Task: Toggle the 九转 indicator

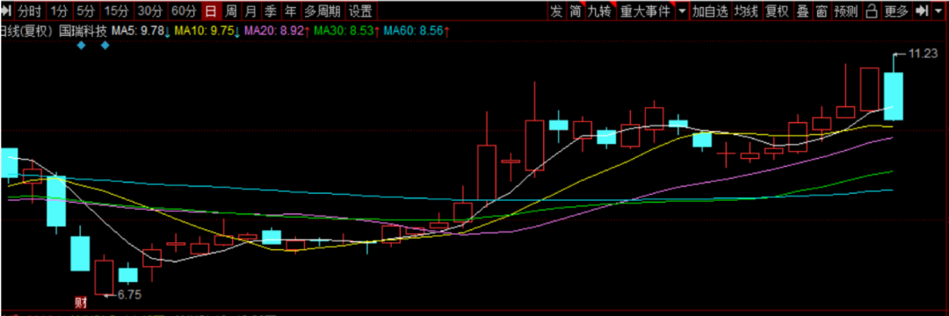Action: point(600,11)
